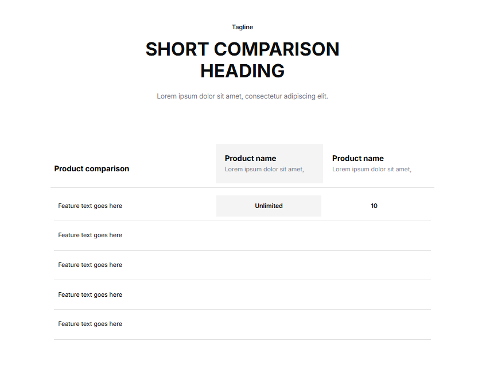Click the Unlimited value cell
This screenshot has width=478, height=377.
click(x=269, y=206)
